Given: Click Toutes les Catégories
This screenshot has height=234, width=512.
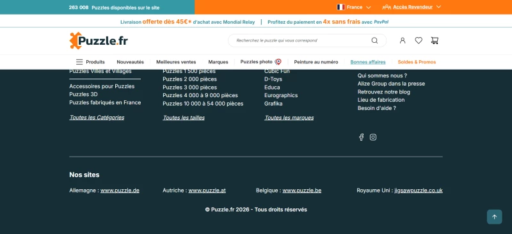Looking at the screenshot, I should [97, 118].
